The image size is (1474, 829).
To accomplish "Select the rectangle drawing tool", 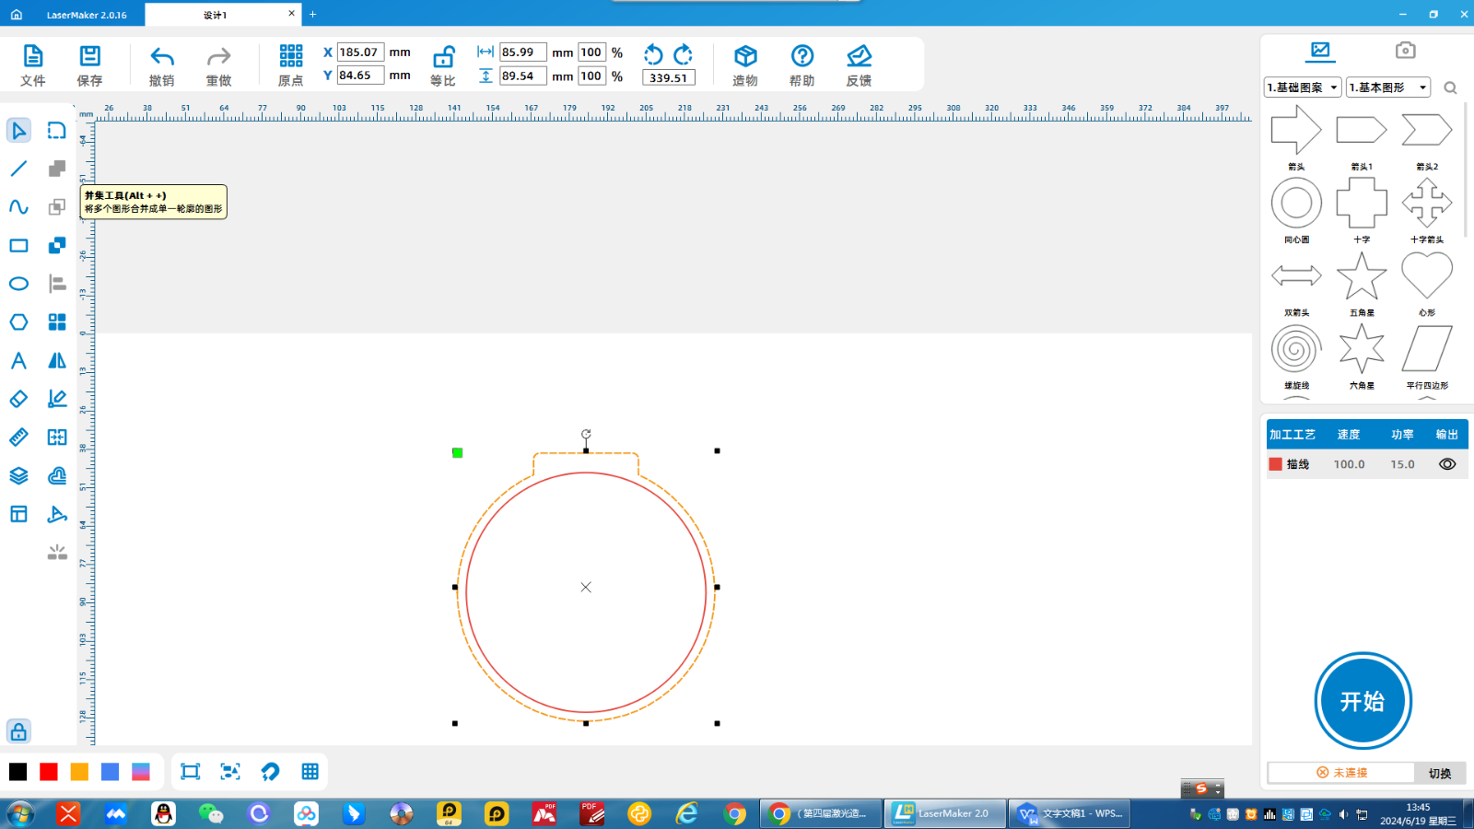I will pyautogui.click(x=18, y=246).
